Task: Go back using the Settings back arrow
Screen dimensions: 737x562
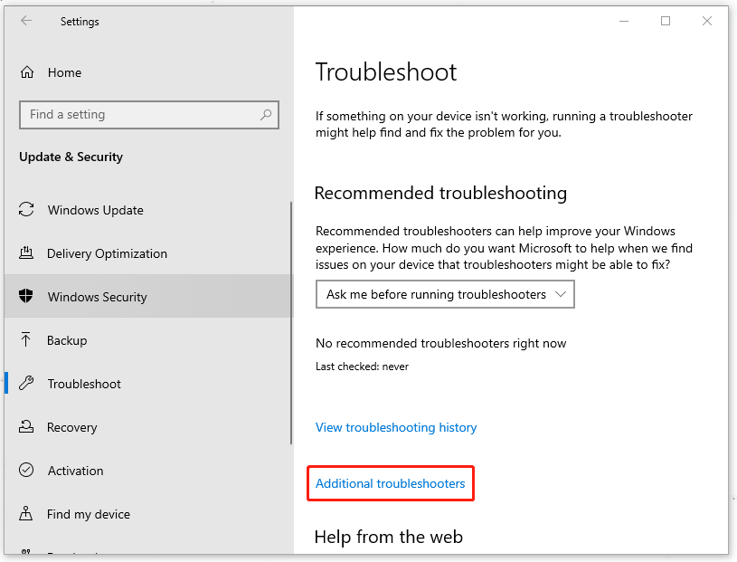Action: (x=26, y=21)
